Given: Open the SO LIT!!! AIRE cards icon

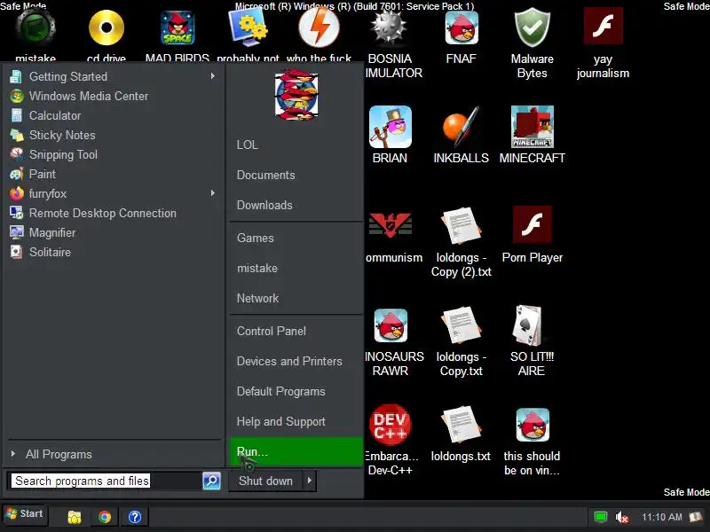Looking at the screenshot, I should point(527,325).
